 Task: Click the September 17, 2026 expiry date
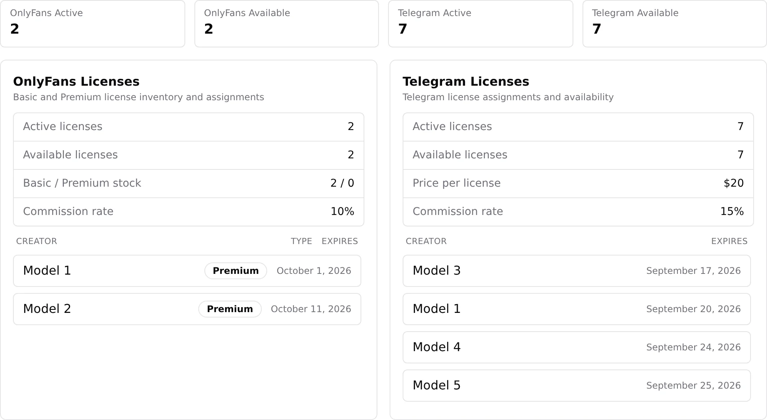coord(694,271)
